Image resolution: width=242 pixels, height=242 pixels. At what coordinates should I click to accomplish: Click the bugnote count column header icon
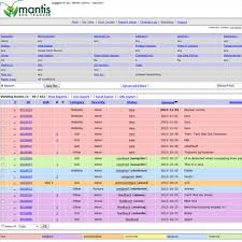pos(57,102)
